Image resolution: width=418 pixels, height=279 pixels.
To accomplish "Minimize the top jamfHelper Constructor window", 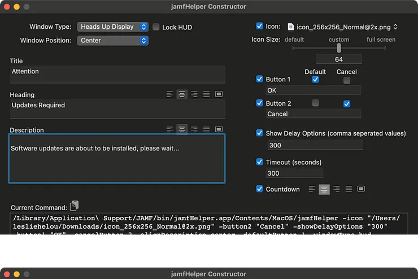I will click(16, 7).
